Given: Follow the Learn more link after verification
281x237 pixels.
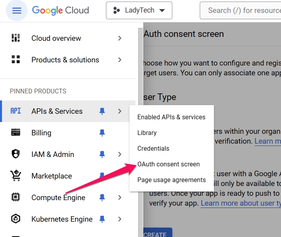Looking at the screenshot, I should (268, 141).
